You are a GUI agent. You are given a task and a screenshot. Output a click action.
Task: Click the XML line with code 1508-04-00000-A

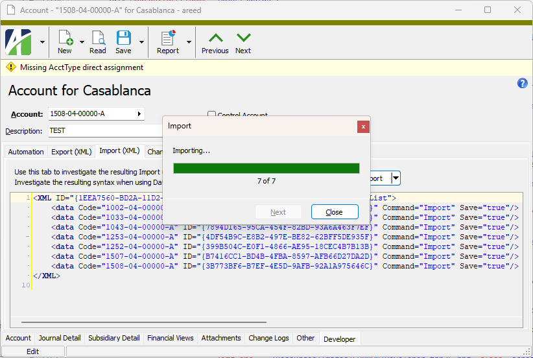point(285,266)
